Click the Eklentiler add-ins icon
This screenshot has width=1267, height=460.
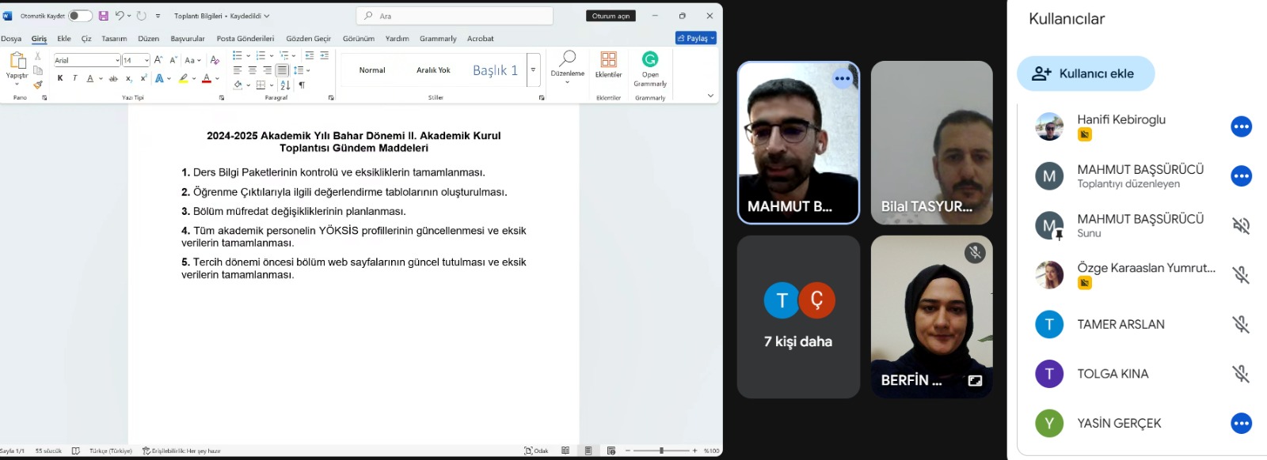[608, 64]
